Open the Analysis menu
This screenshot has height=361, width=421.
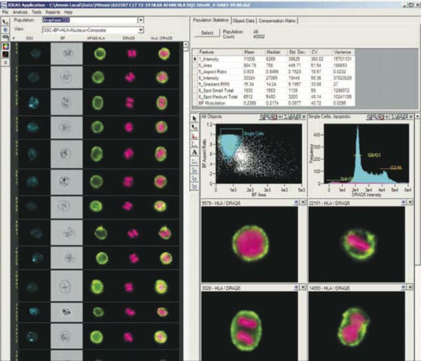20,12
